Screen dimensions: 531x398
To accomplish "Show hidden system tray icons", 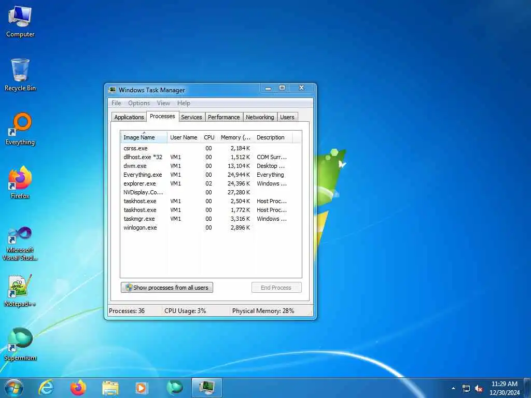I will 453,388.
